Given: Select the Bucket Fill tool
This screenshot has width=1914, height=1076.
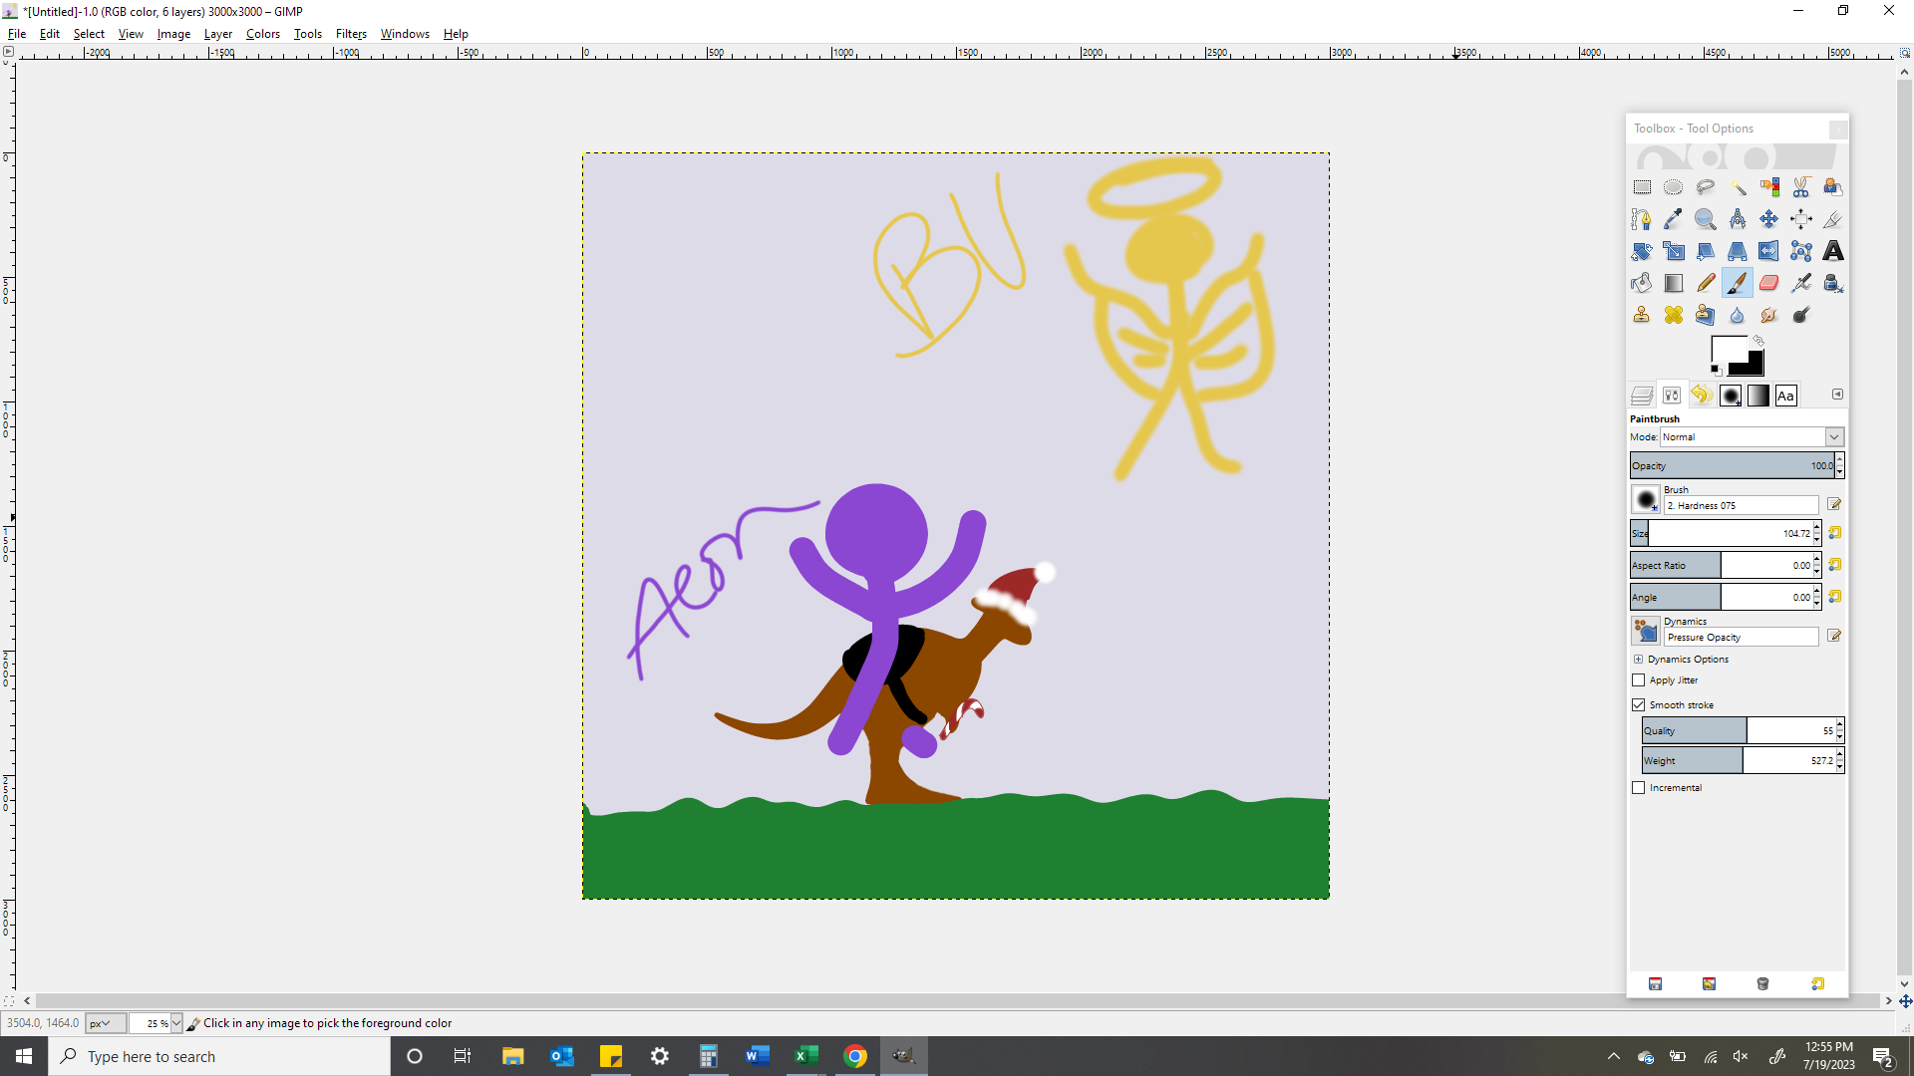Looking at the screenshot, I should (x=1642, y=283).
